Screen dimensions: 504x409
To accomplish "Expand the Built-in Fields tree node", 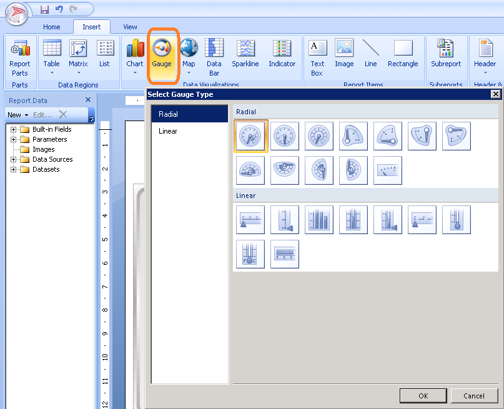I will coord(14,129).
